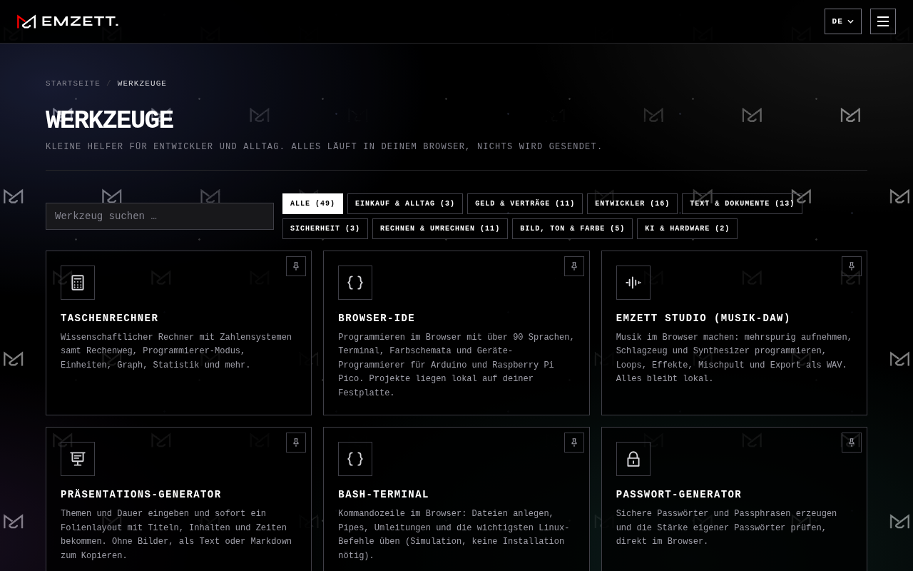The width and height of the screenshot is (913, 571).
Task: Pin the Präsentations-Generator tool
Action: tap(296, 443)
